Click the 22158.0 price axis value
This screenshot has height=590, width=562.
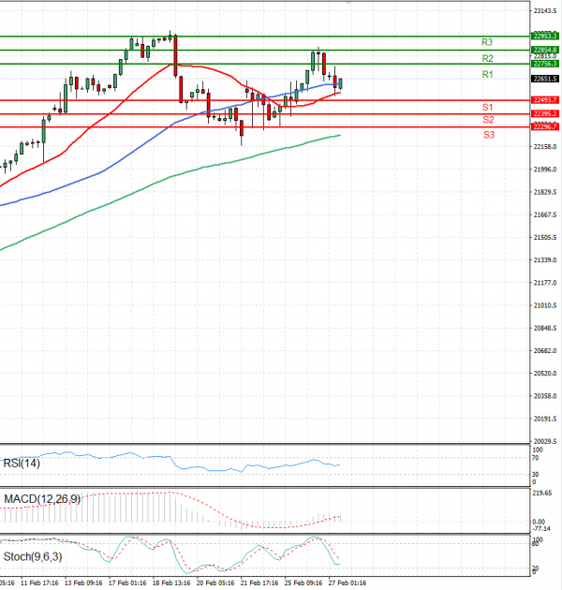coord(545,147)
